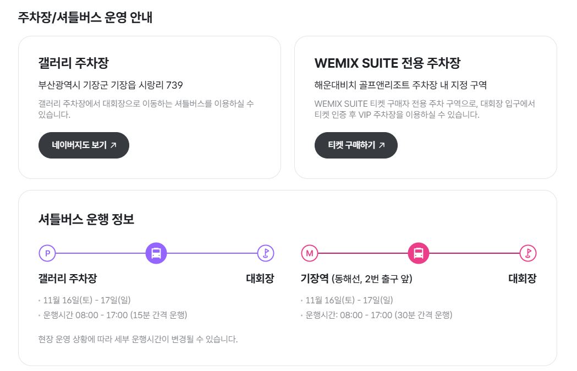Click the pink shuttle bus icon
Screen dimensions: 577x371
tap(419, 253)
